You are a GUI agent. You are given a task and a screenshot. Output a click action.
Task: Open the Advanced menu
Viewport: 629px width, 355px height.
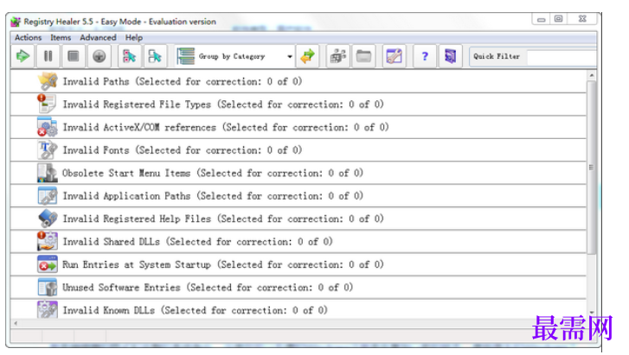[x=98, y=38]
